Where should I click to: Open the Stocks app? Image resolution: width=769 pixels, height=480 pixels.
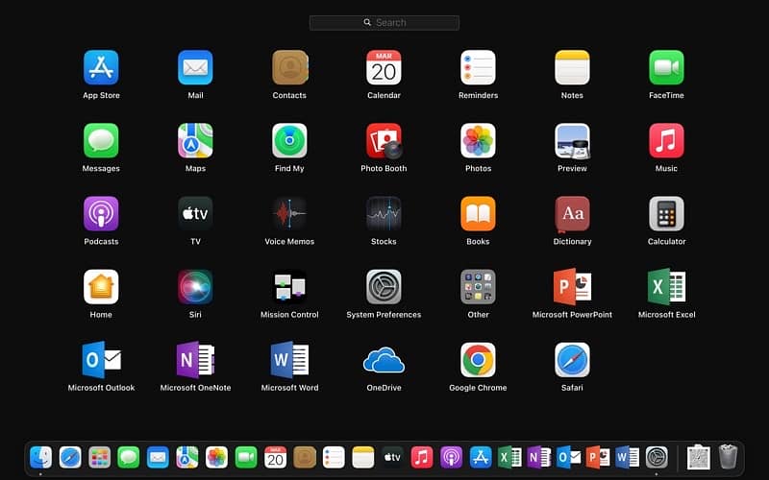384,214
